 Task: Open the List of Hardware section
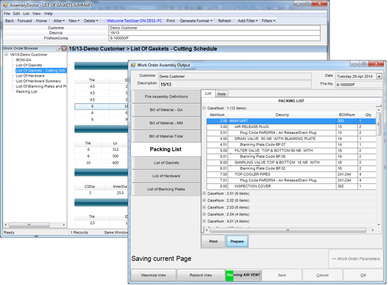tap(166, 176)
